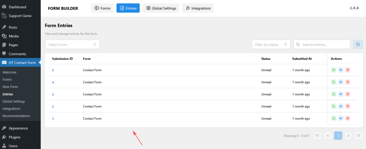Go to next page arrow
The image size is (366, 149).
348,135
